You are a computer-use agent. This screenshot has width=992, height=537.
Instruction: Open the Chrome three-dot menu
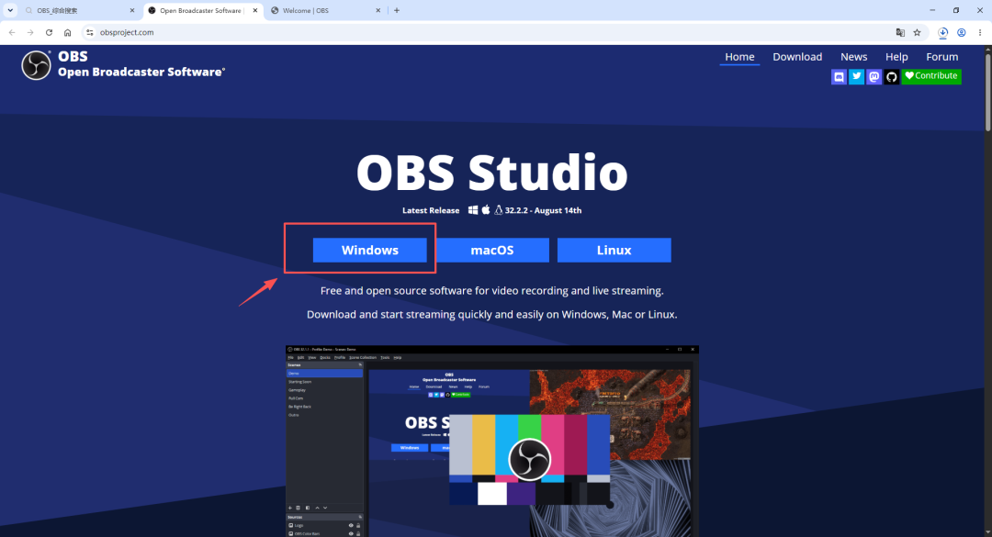(979, 32)
